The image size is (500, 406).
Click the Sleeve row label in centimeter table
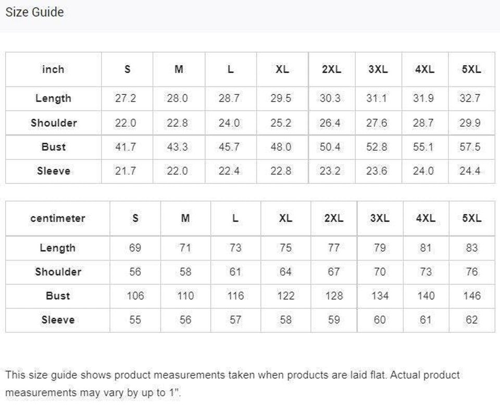click(x=58, y=319)
